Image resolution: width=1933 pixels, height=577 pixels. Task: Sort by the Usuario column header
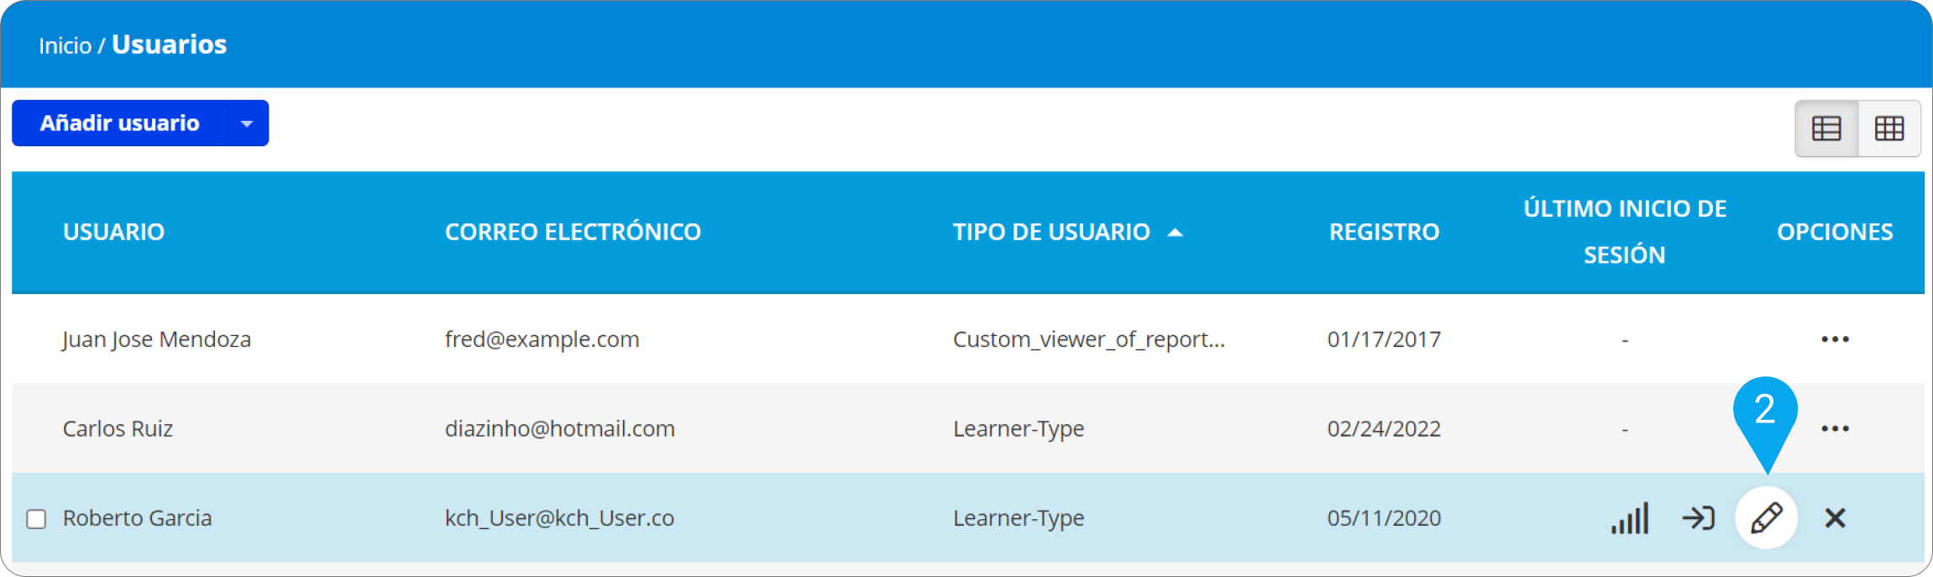[113, 232]
